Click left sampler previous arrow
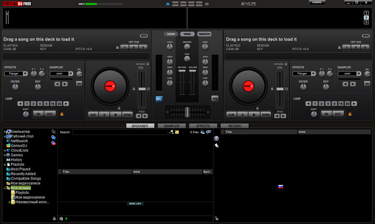 click(x=57, y=84)
